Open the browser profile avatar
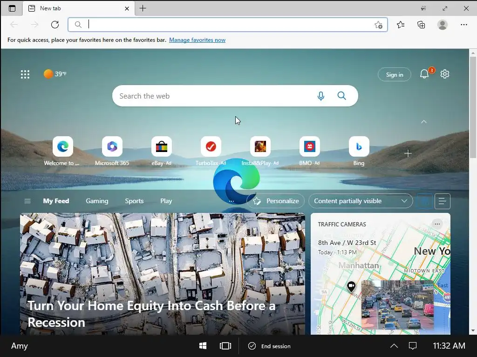 pyautogui.click(x=443, y=25)
